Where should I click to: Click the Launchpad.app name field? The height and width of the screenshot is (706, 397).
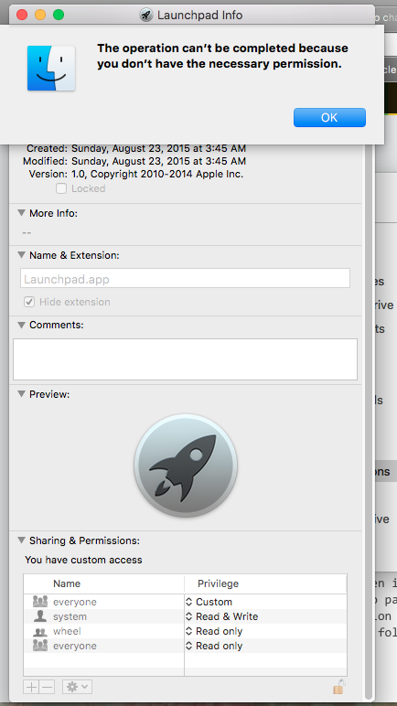[x=185, y=278]
